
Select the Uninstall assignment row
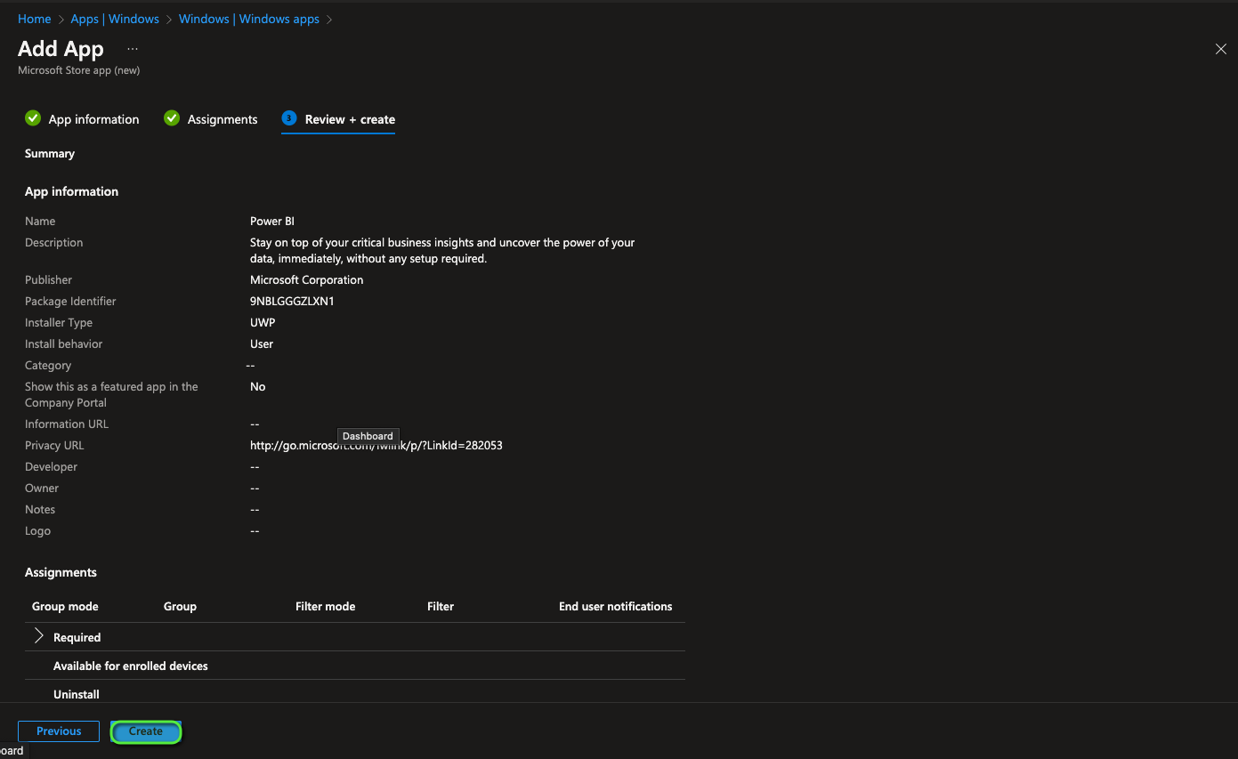point(76,694)
